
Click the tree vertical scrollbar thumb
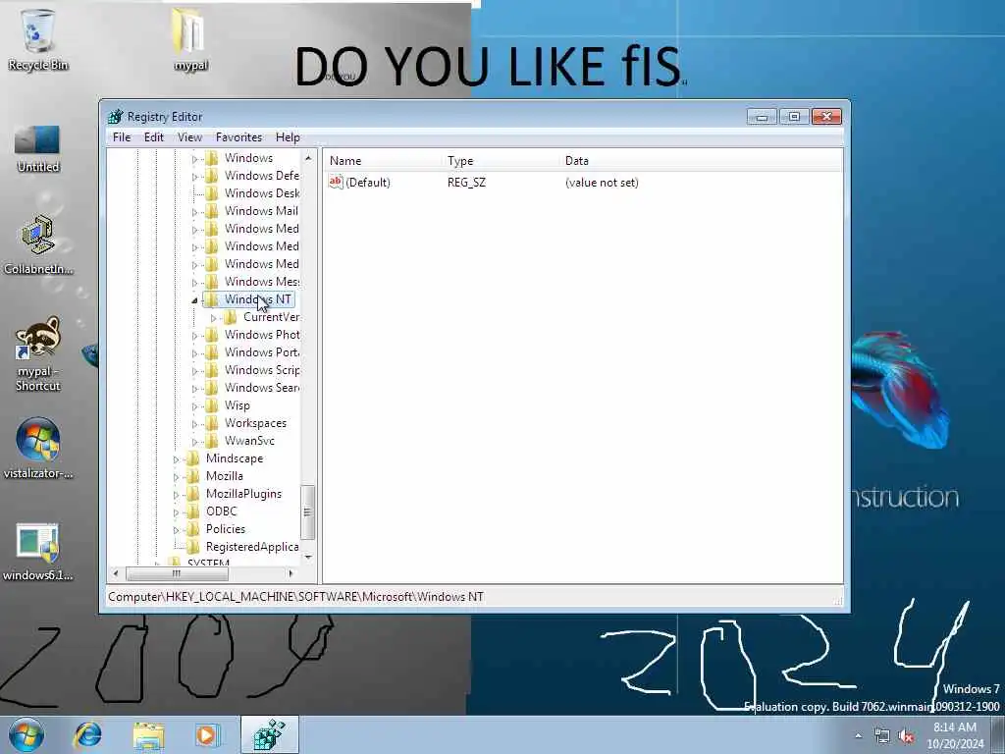click(307, 512)
